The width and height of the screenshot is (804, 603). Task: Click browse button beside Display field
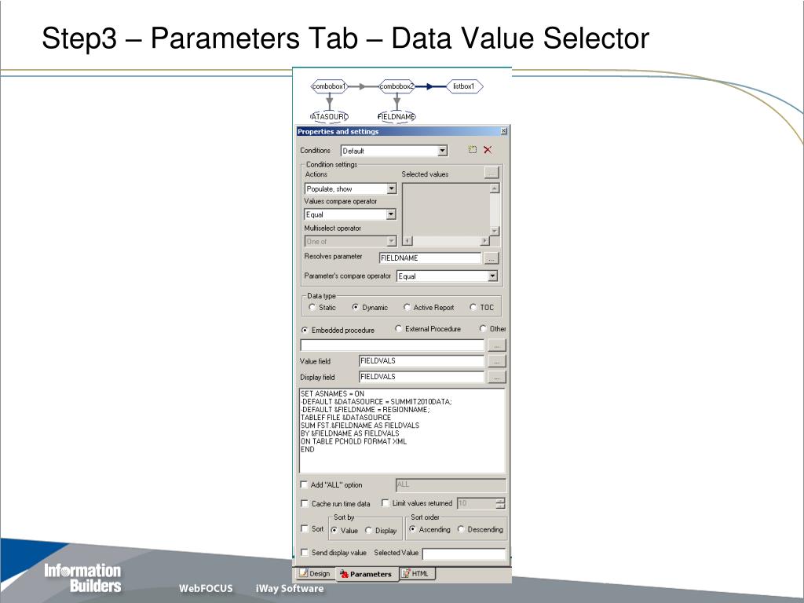coord(496,377)
